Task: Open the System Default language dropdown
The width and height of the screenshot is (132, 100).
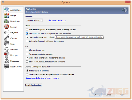Action: point(34,20)
